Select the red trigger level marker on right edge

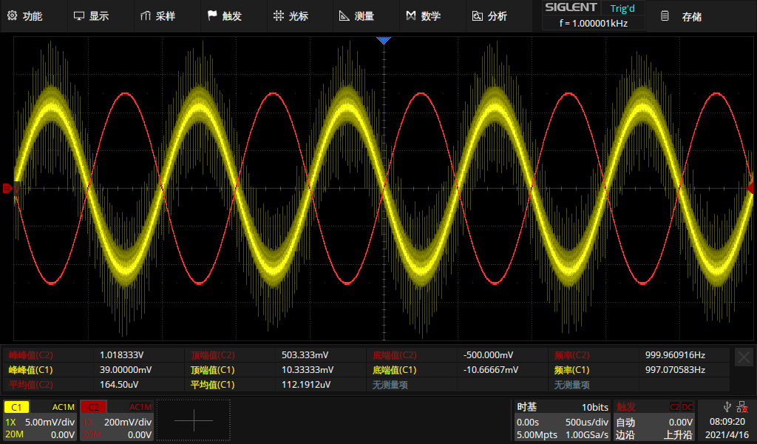750,188
